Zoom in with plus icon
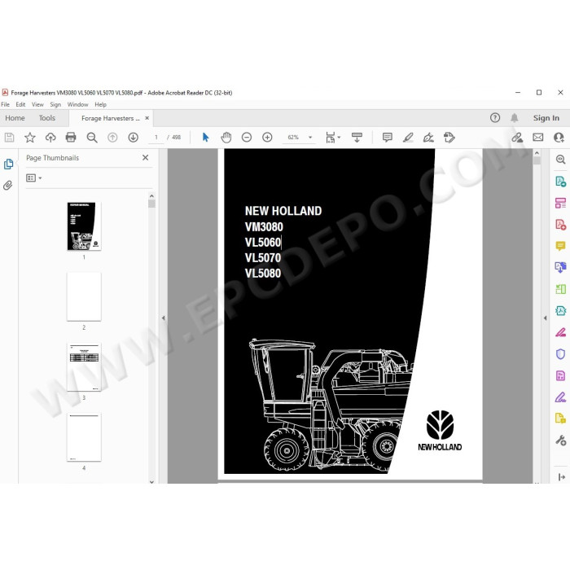This screenshot has width=570, height=570. [268, 138]
